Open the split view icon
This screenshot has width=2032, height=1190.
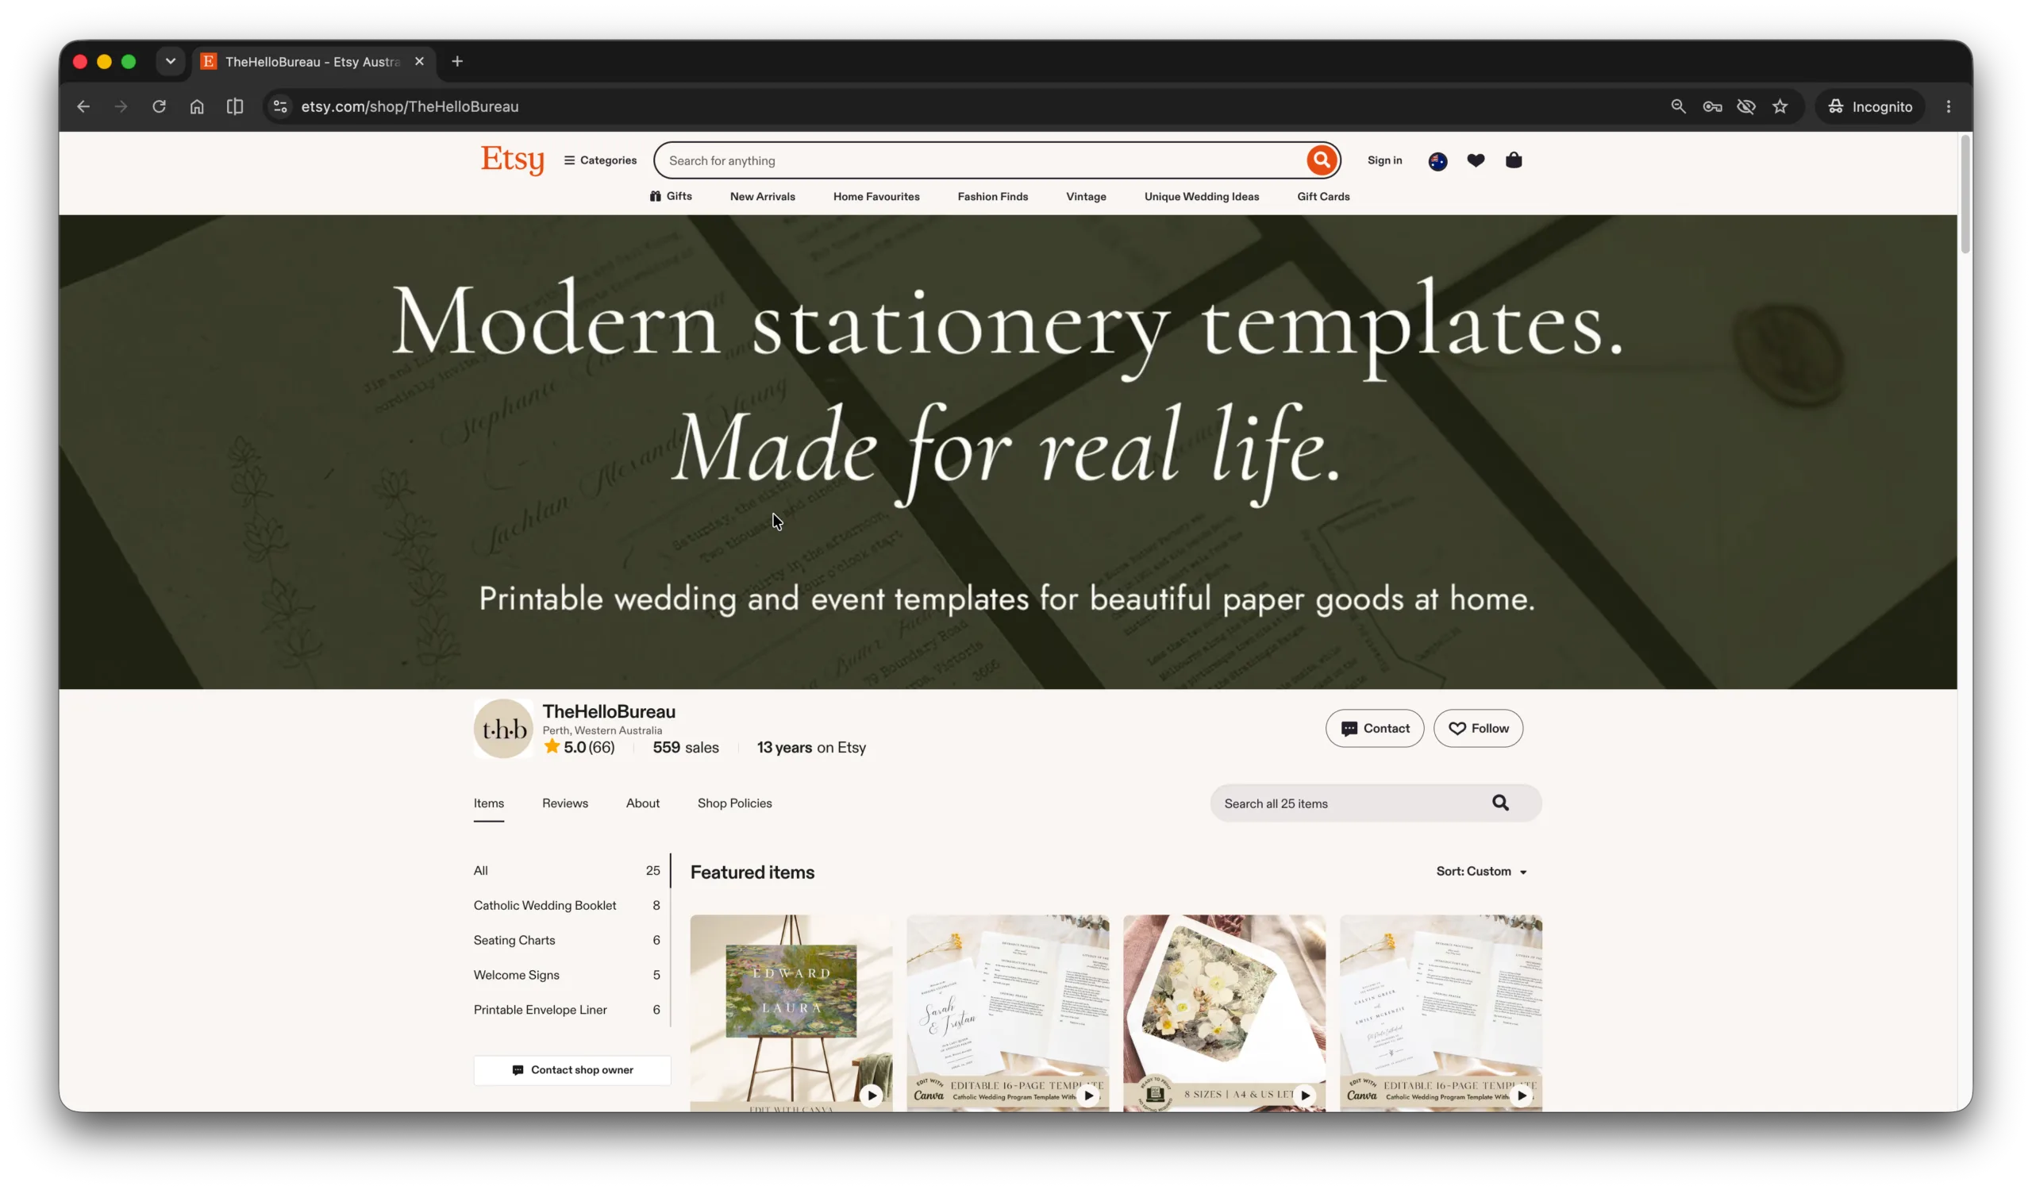click(235, 106)
